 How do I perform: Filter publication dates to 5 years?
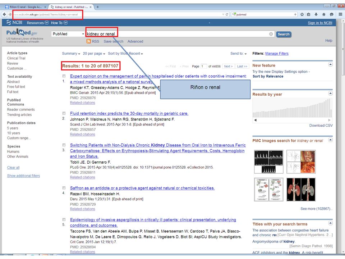(x=13, y=128)
